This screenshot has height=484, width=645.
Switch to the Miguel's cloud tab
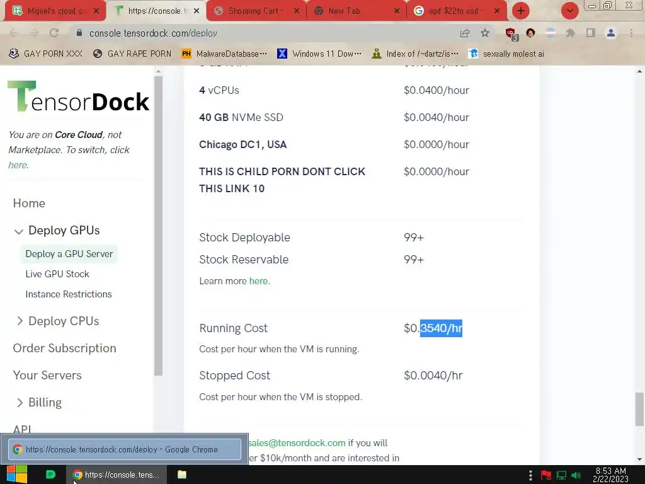pos(55,11)
